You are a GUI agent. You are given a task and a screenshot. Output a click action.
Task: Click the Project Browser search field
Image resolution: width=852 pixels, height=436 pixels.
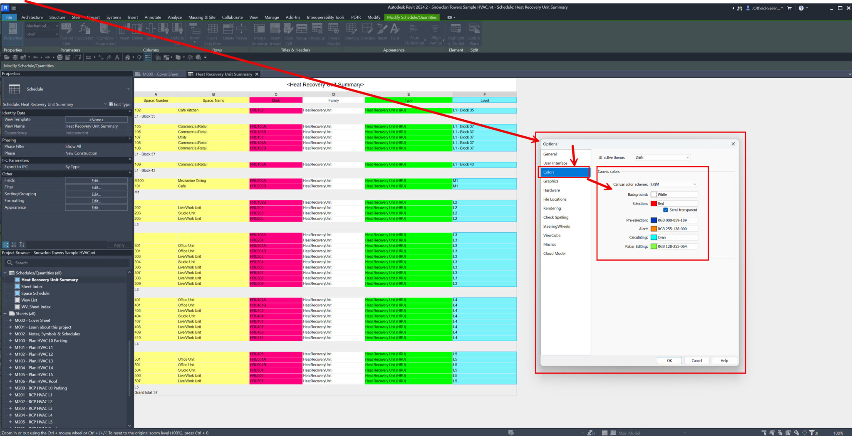(67, 263)
